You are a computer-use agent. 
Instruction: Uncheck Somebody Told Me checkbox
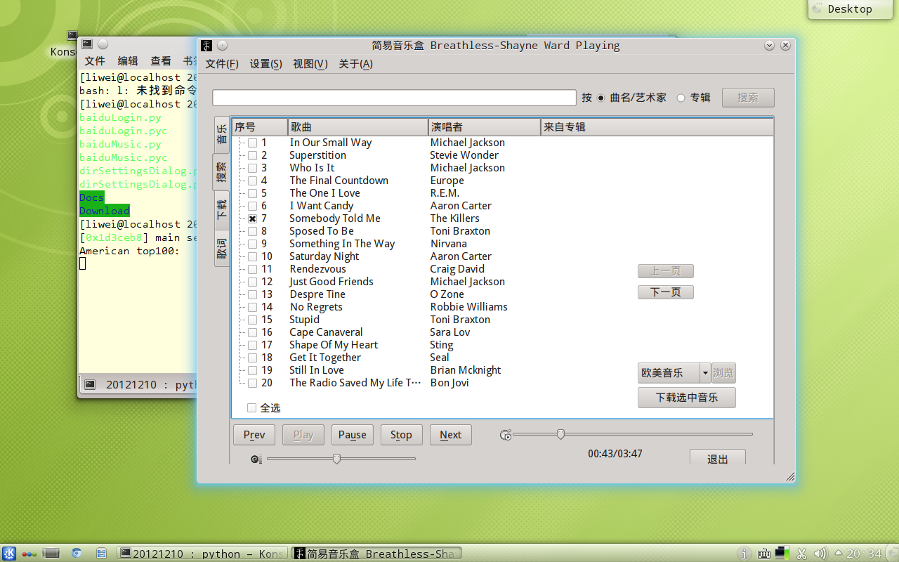pyautogui.click(x=252, y=218)
